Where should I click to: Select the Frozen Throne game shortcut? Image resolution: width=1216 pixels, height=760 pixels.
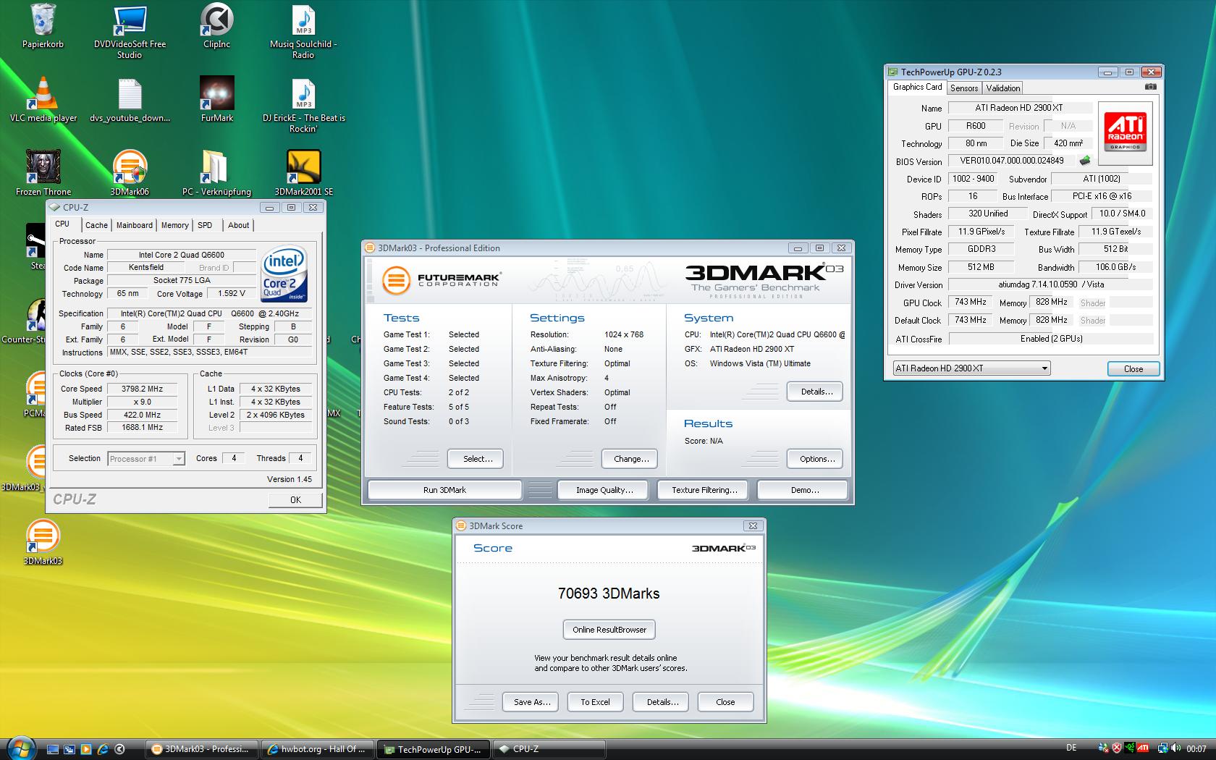point(43,174)
